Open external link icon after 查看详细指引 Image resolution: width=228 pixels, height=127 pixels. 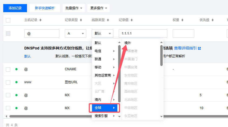point(199,48)
